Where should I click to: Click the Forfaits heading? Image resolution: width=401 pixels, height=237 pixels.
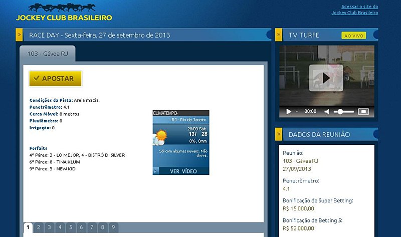39,148
